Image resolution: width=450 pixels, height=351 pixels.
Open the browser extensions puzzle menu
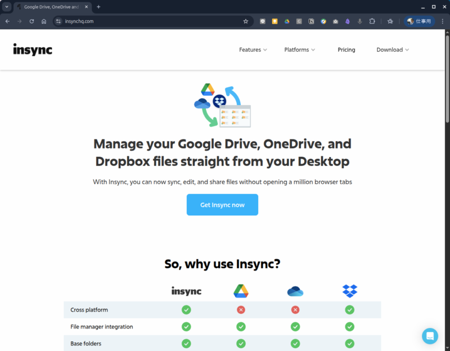[372, 21]
